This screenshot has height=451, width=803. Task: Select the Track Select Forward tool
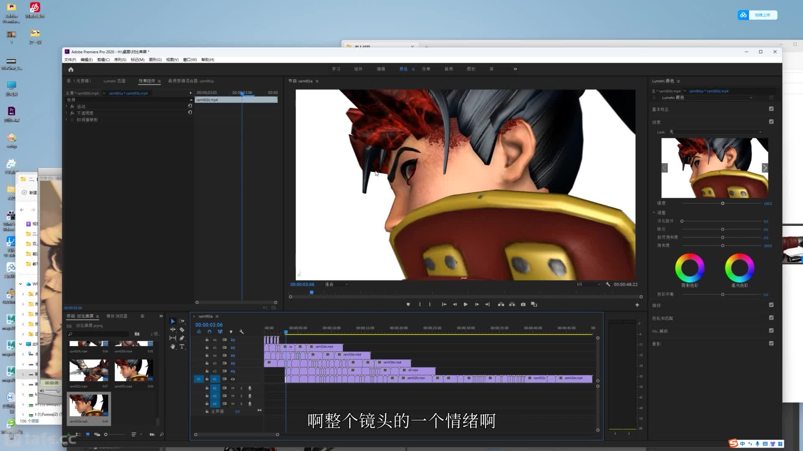click(x=182, y=321)
